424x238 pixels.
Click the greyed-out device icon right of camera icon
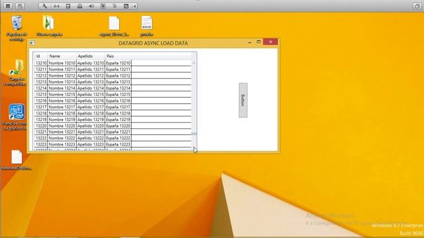point(115,6)
